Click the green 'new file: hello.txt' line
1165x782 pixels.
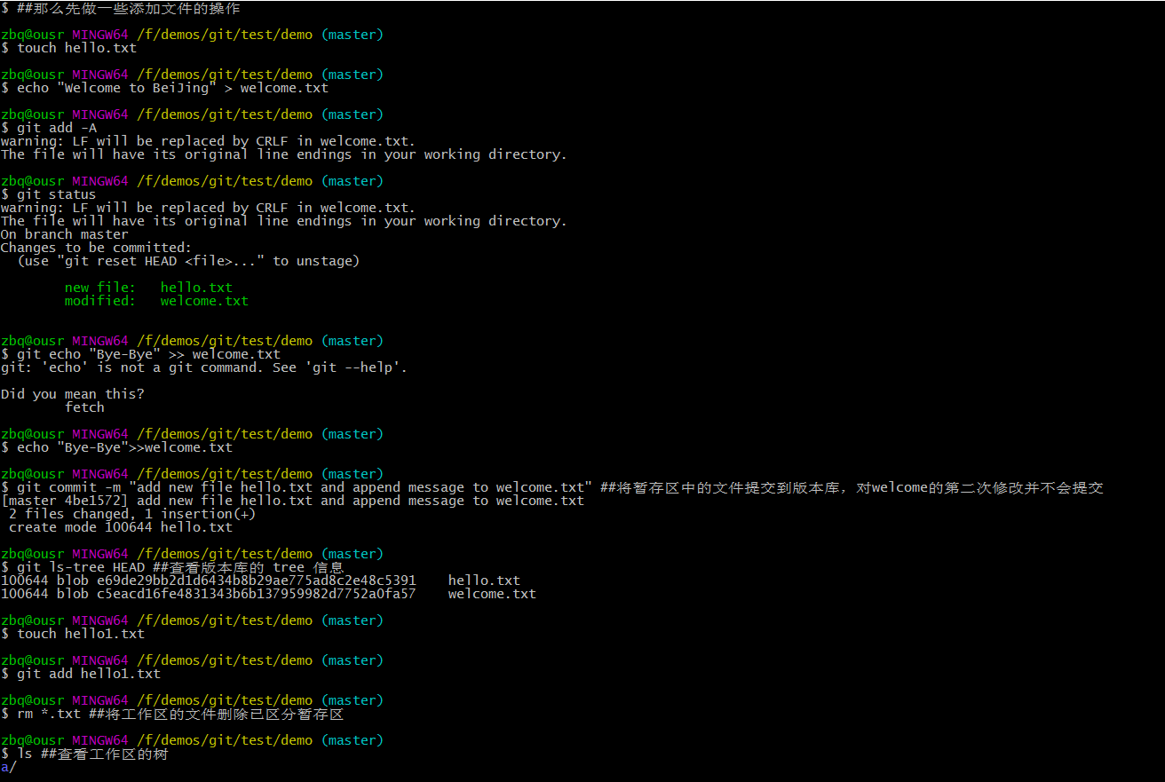click(x=148, y=288)
